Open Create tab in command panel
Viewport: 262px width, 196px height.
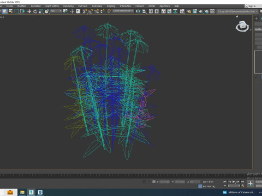pos(256,19)
